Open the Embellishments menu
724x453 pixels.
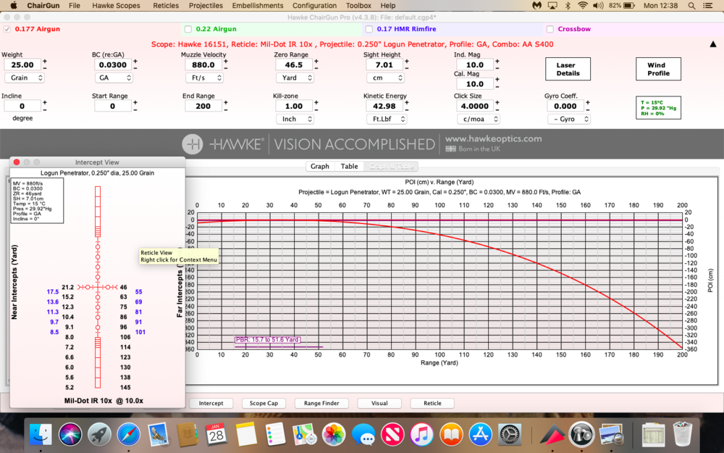(258, 6)
